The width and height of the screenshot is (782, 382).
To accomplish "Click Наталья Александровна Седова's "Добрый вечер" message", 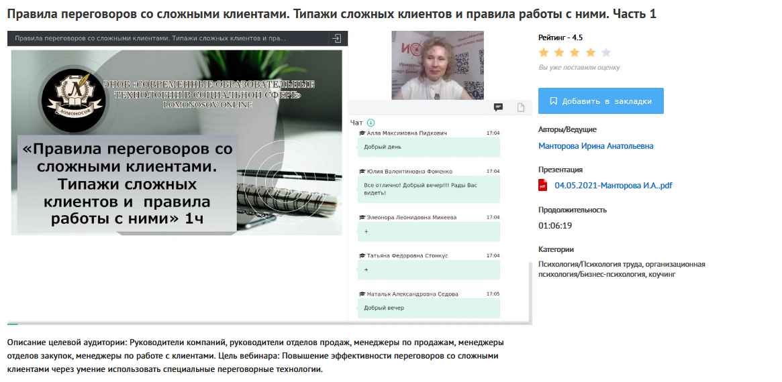I will [429, 308].
